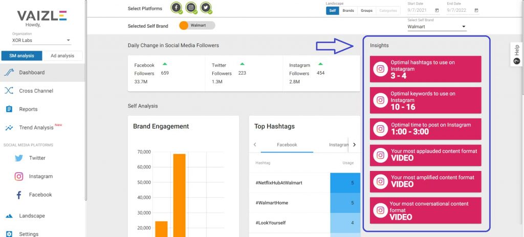524x237 pixels.
Task: Open the Instagram tab in Top Hashtags
Action: tap(338, 145)
